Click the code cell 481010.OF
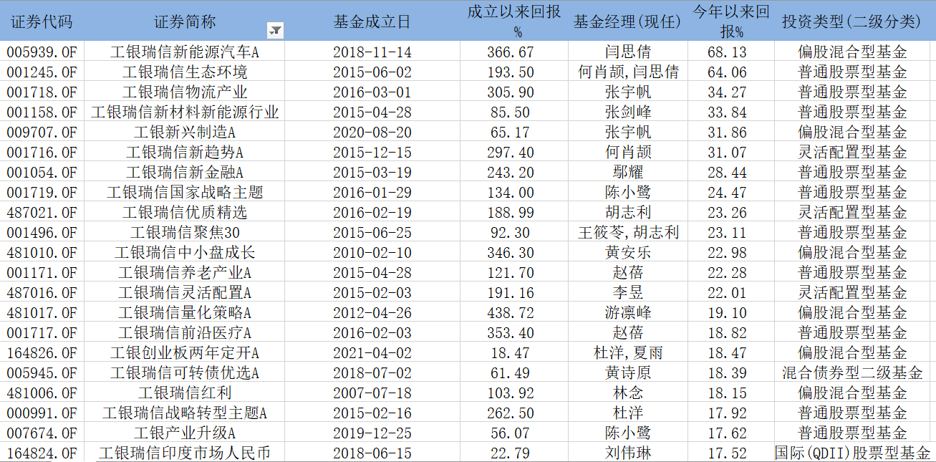936x462 pixels. pos(42,253)
